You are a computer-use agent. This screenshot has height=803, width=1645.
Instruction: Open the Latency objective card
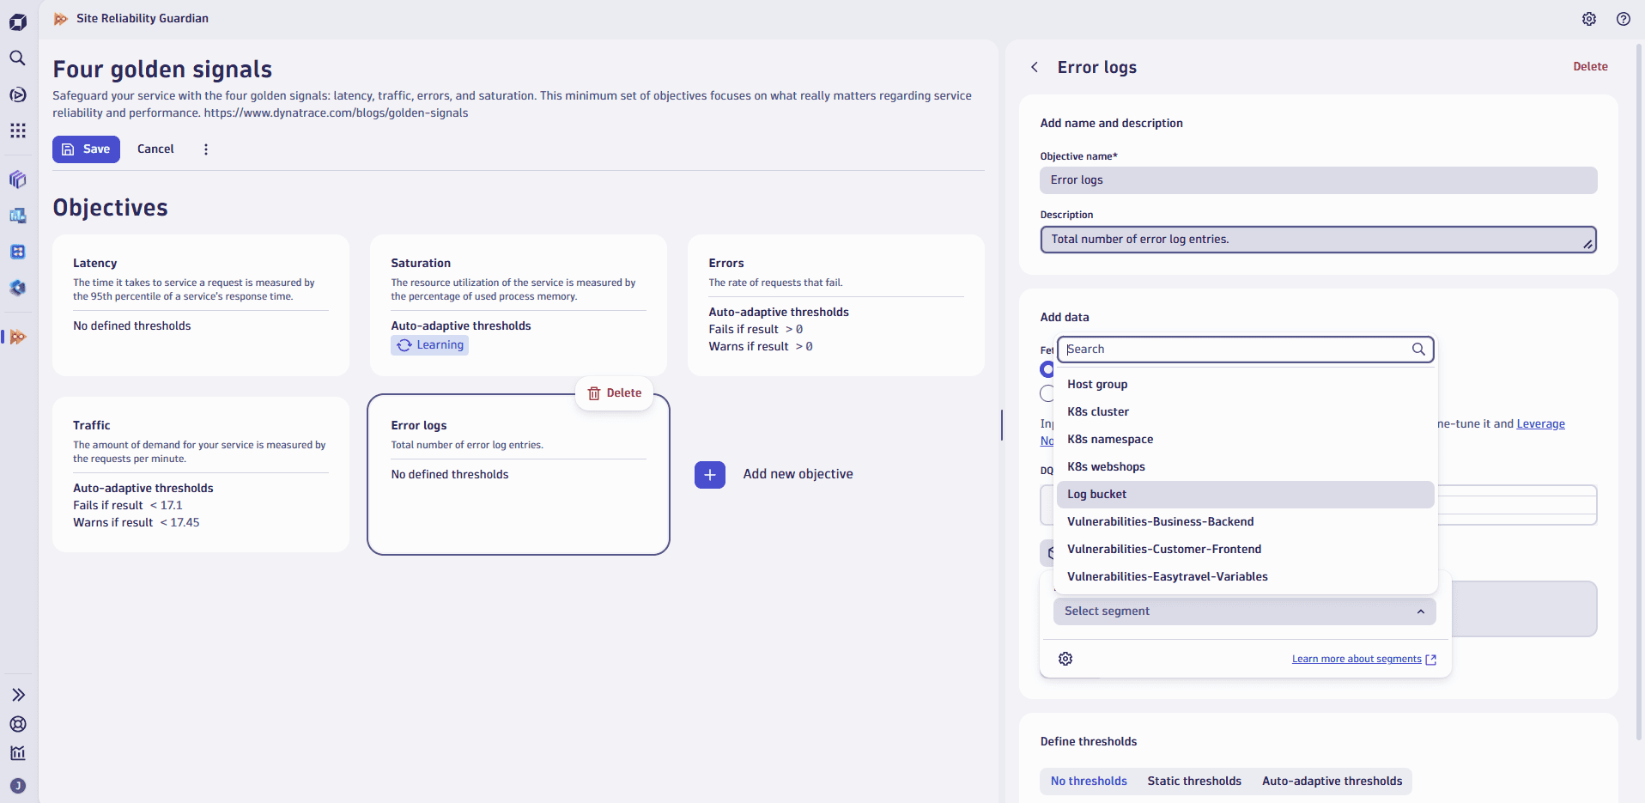point(201,306)
